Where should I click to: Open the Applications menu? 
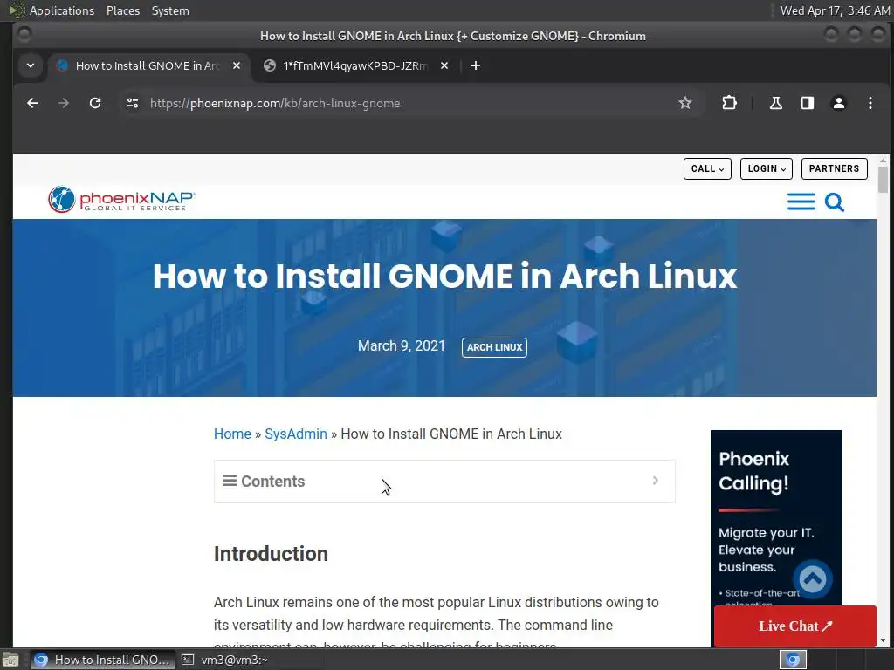coord(62,10)
